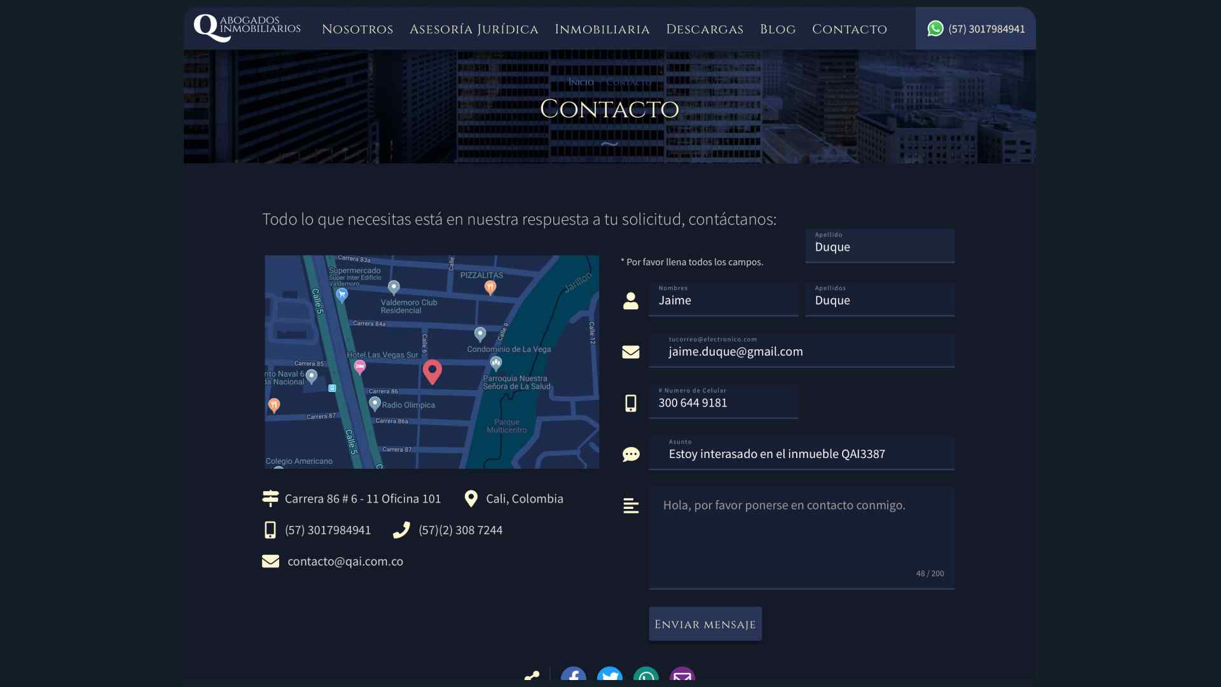
Task: Click the Asunto subject input field
Action: tap(801, 454)
